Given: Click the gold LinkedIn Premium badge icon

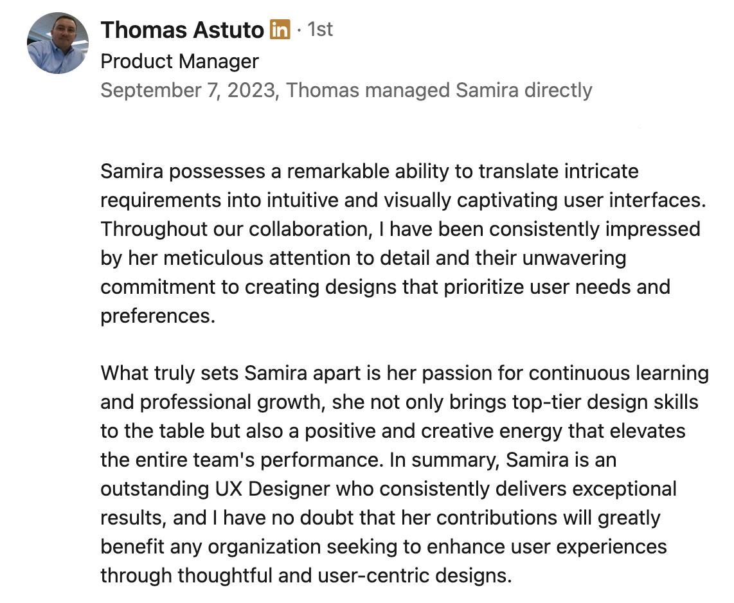Looking at the screenshot, I should (280, 30).
